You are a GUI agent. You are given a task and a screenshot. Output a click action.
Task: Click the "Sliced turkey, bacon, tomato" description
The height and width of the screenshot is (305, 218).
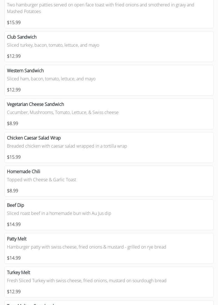pyautogui.click(x=53, y=45)
